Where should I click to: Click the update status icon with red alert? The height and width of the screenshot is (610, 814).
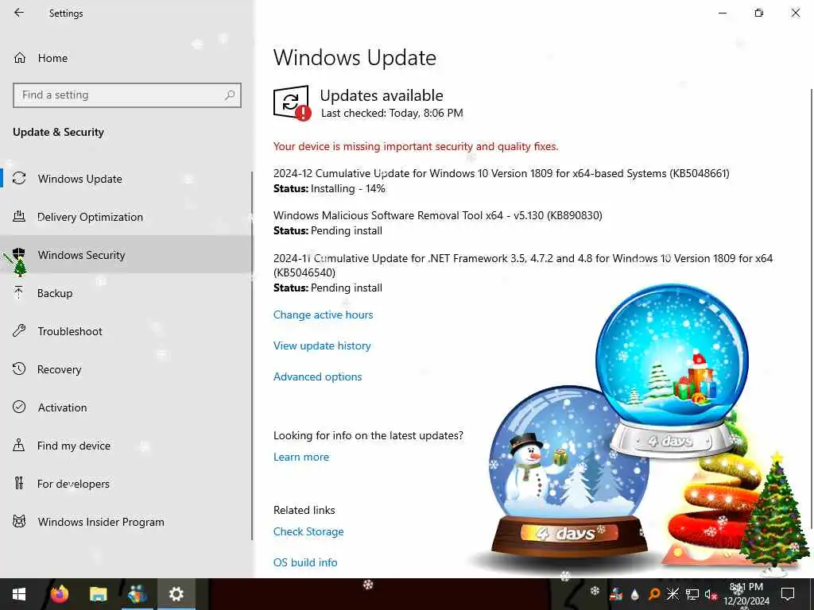(293, 102)
